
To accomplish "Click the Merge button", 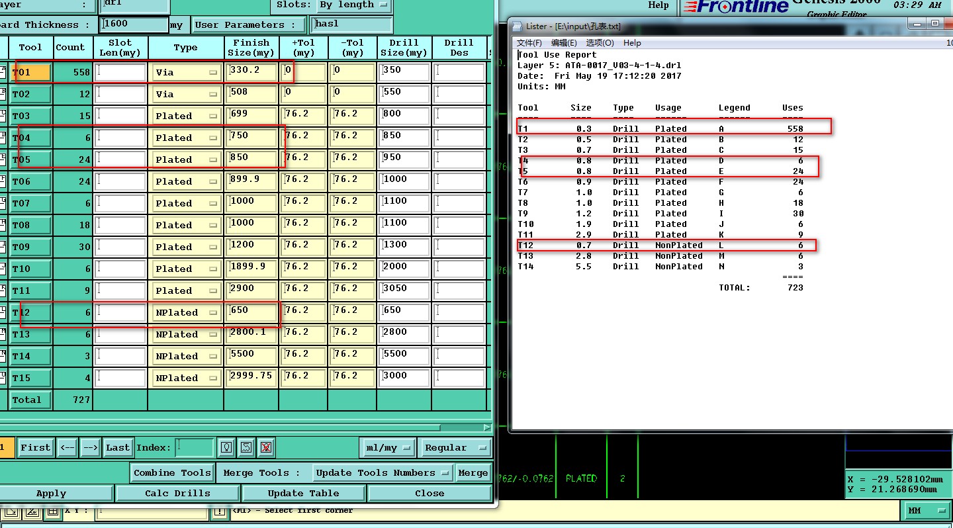I will [473, 472].
